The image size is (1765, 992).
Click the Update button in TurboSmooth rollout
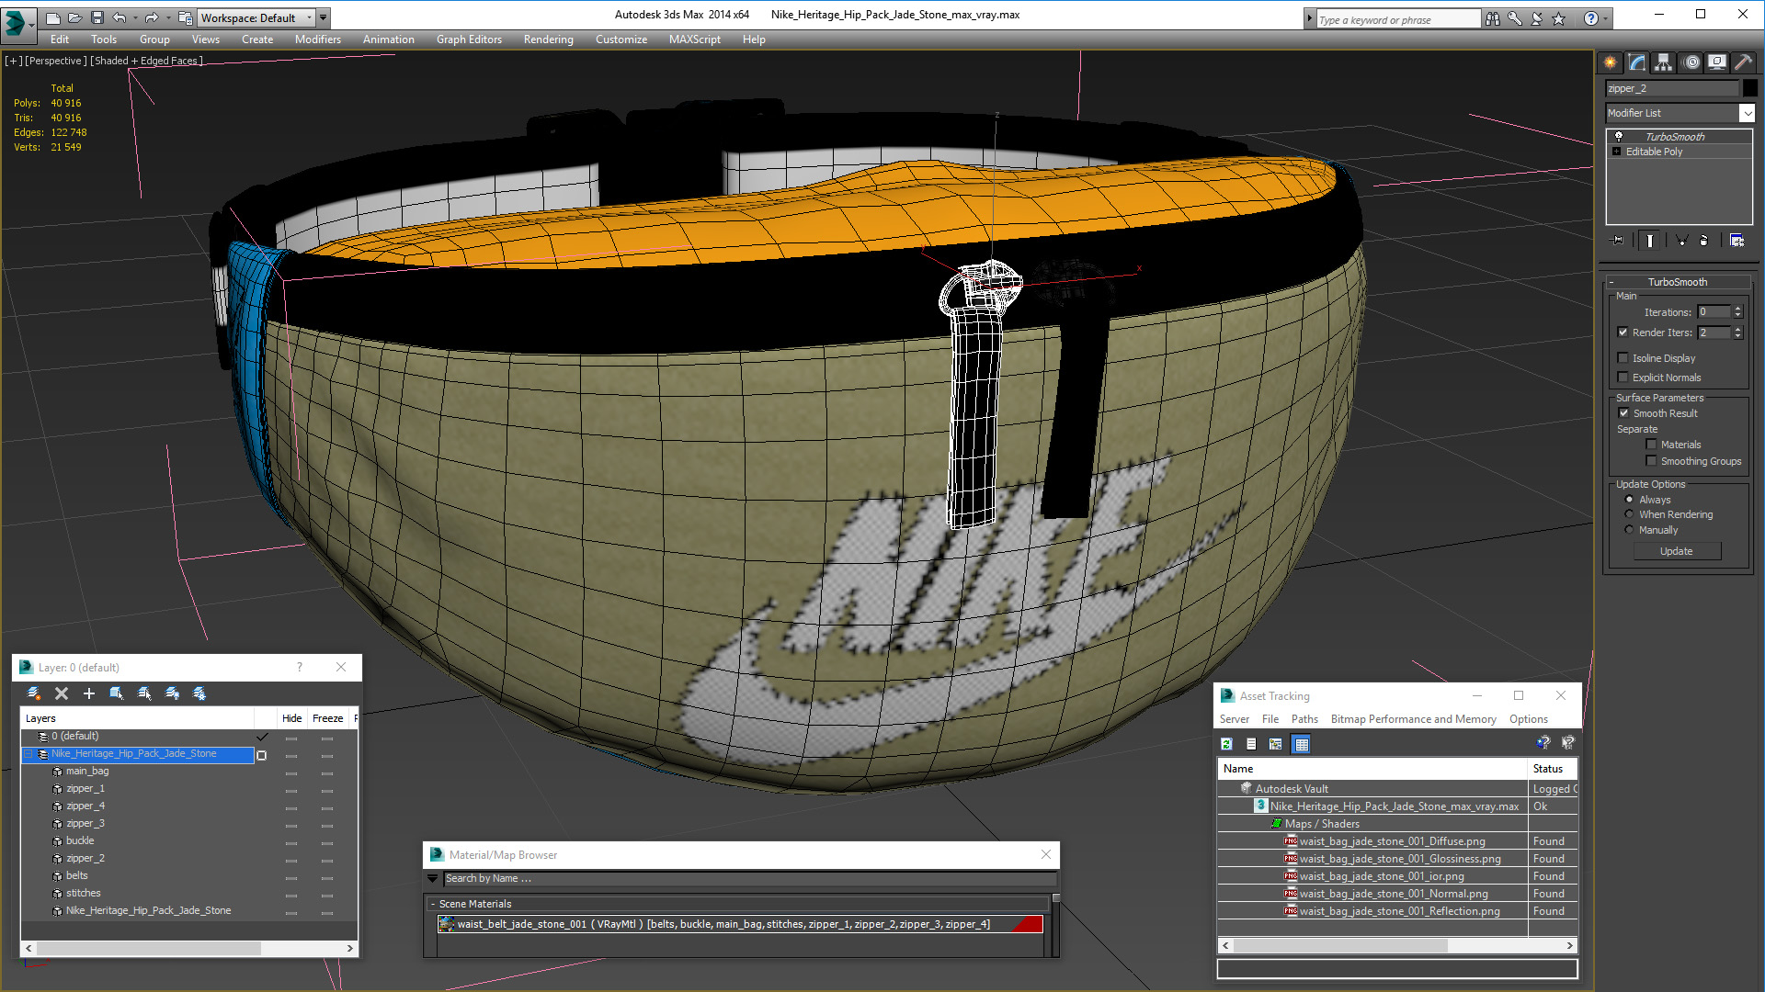(1676, 551)
